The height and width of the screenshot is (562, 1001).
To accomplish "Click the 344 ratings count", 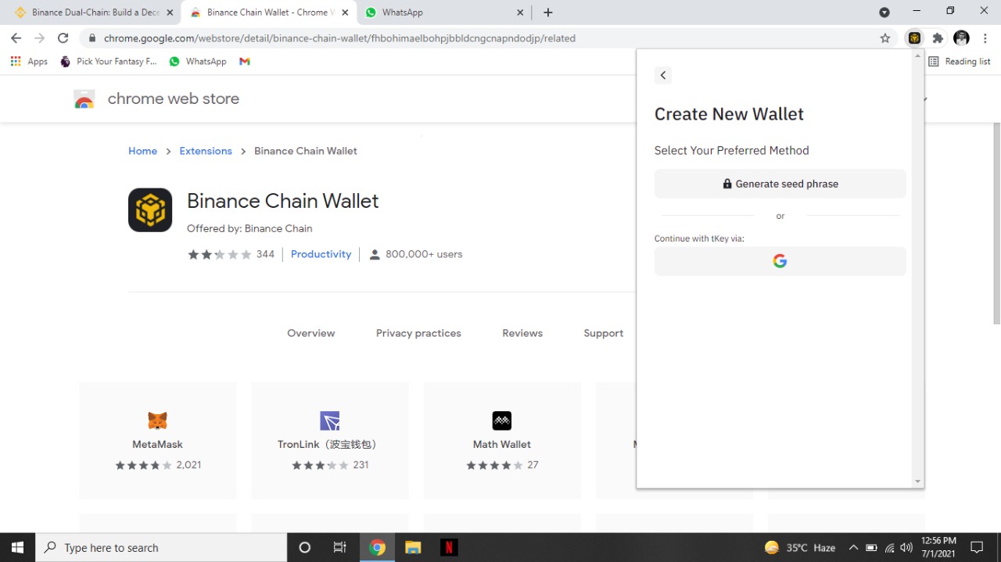I will click(265, 254).
